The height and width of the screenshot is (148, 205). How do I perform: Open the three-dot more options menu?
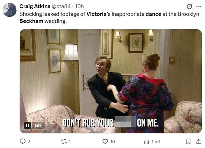[x=199, y=6]
